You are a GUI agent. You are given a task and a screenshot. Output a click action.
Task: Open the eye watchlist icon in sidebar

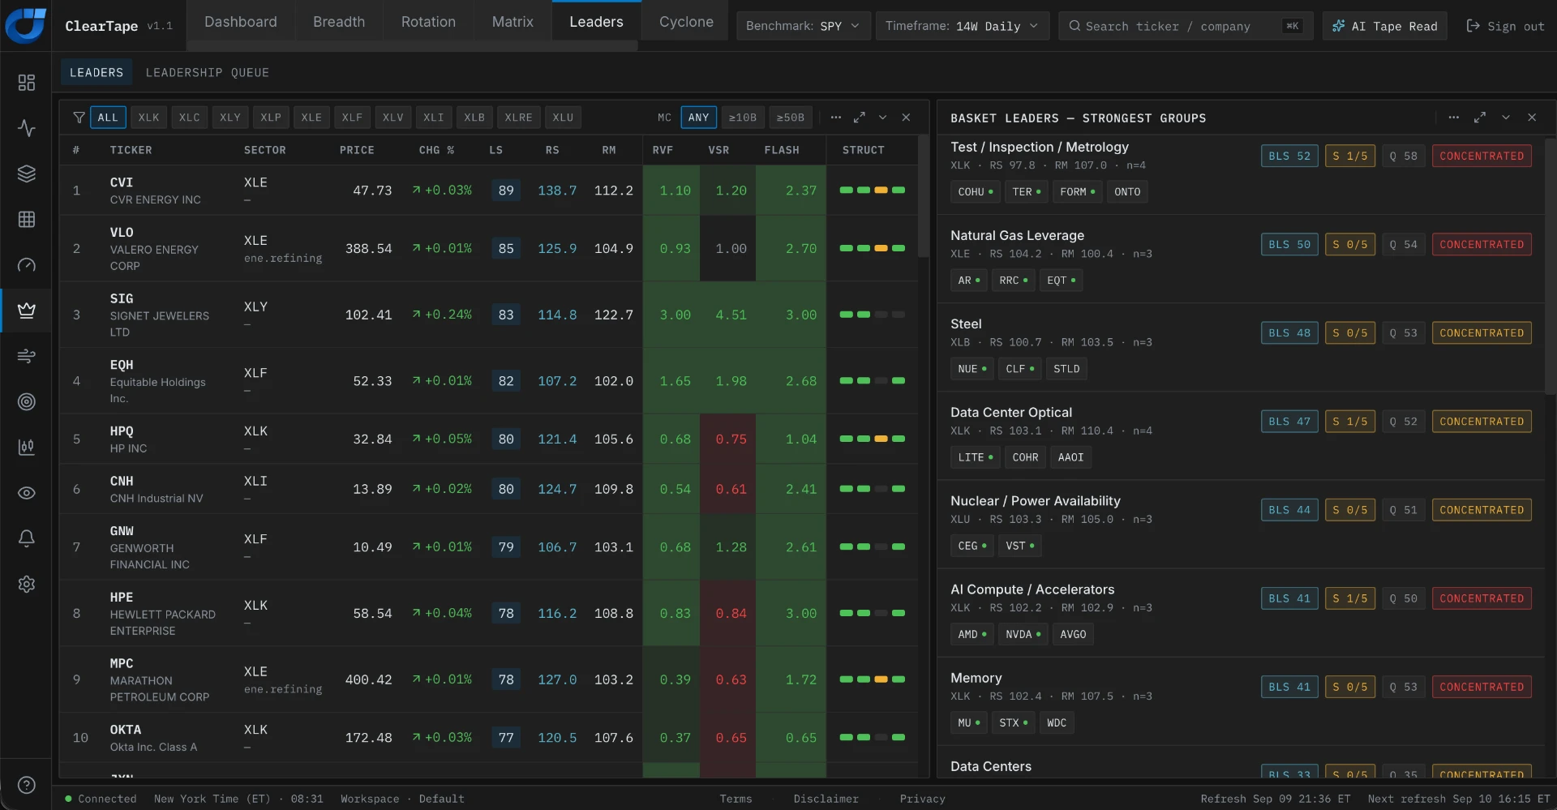27,493
